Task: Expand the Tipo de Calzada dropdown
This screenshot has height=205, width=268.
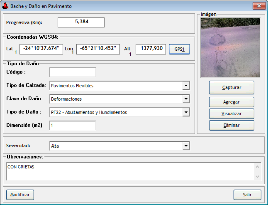Action: [185, 86]
